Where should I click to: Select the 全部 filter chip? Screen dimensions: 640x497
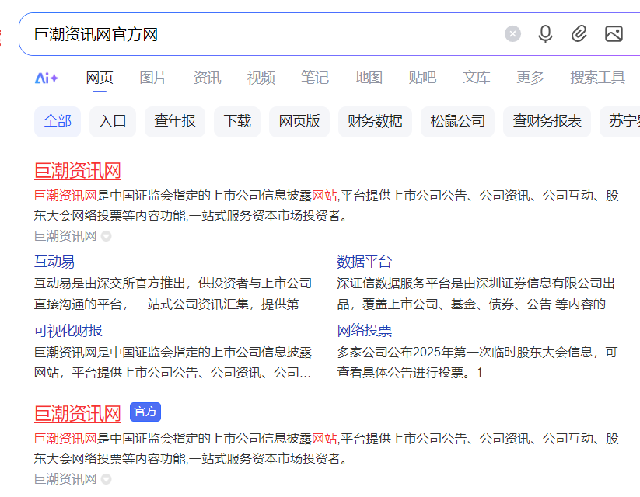[58, 121]
